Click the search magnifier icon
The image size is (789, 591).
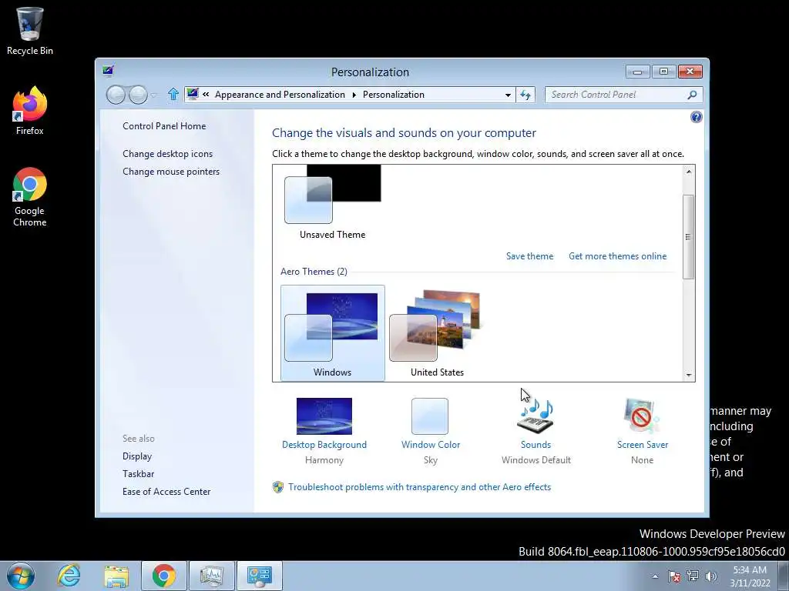[693, 95]
